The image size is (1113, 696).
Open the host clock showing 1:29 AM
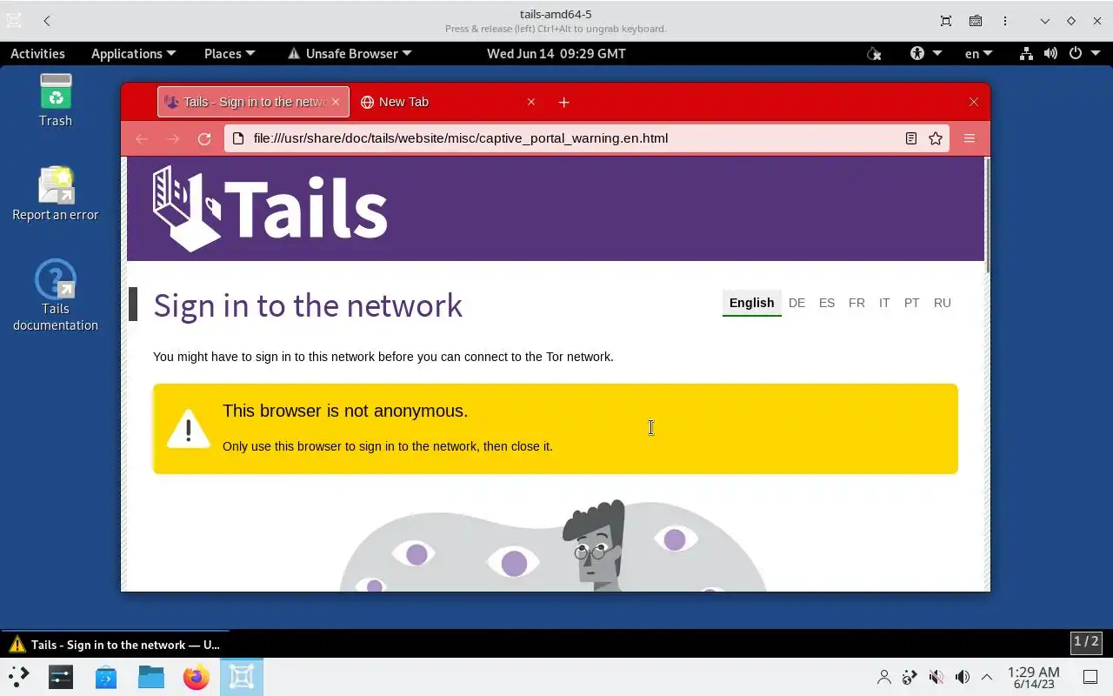point(1034,678)
